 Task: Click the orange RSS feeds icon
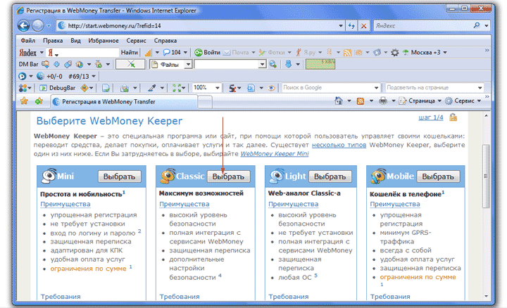click(x=359, y=101)
